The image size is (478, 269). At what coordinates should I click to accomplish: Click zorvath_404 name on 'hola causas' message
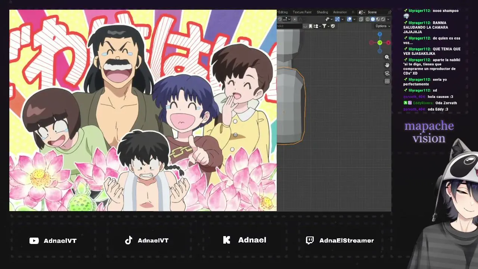(x=414, y=97)
